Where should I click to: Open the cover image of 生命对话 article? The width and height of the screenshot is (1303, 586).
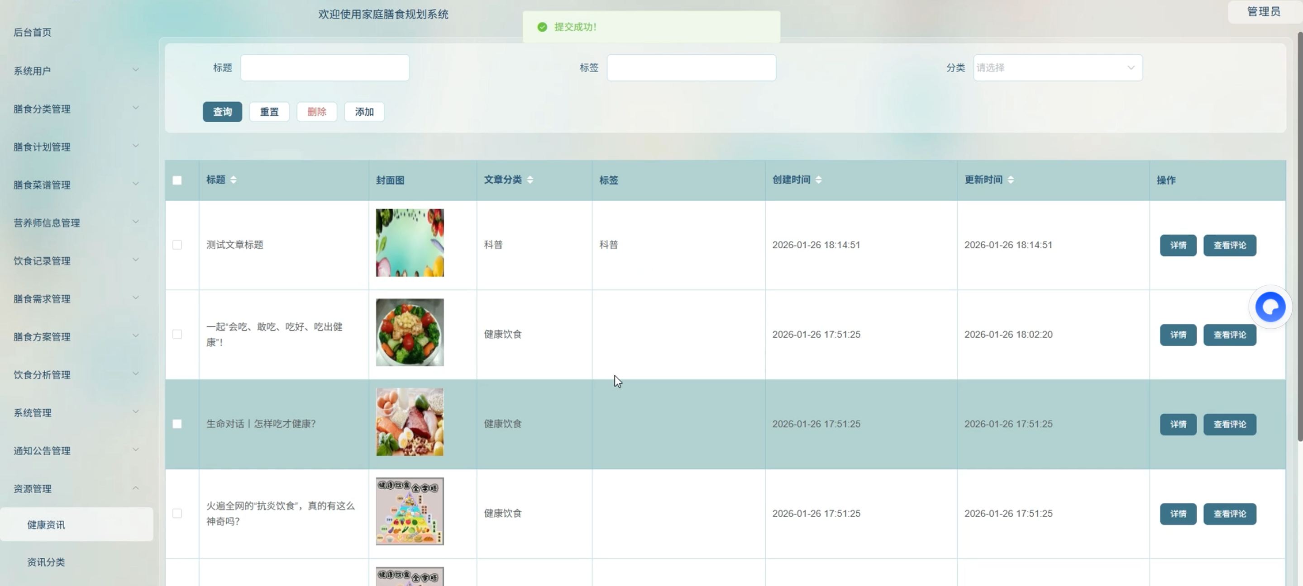pyautogui.click(x=410, y=422)
